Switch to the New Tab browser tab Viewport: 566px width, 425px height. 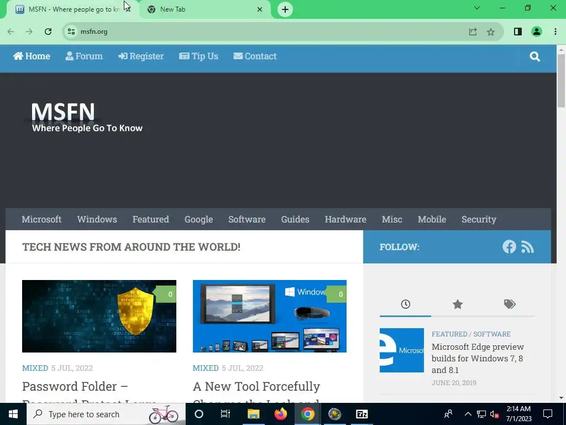pos(204,9)
